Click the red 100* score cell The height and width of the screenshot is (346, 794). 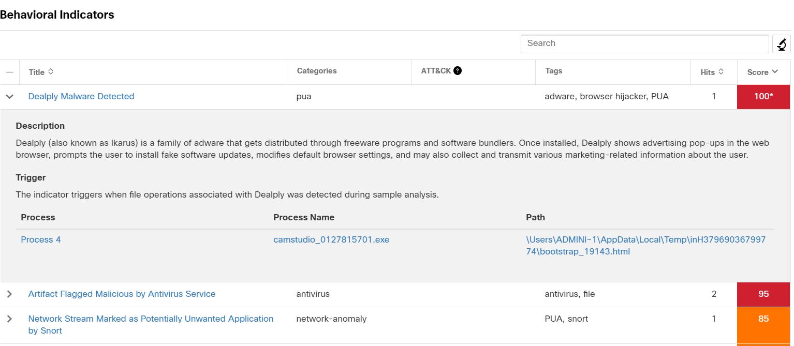coord(763,97)
